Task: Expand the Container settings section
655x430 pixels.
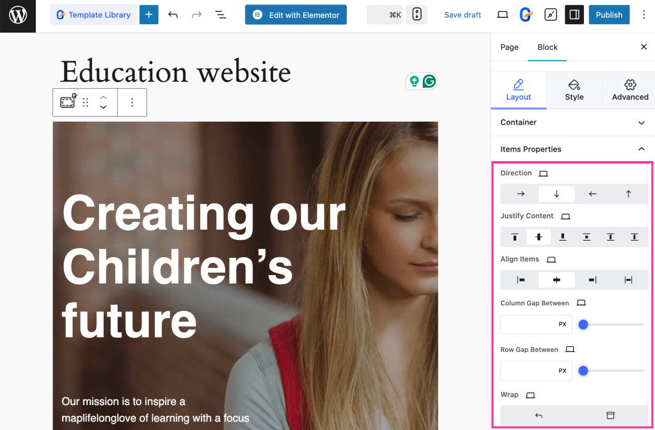Action: 572,122
